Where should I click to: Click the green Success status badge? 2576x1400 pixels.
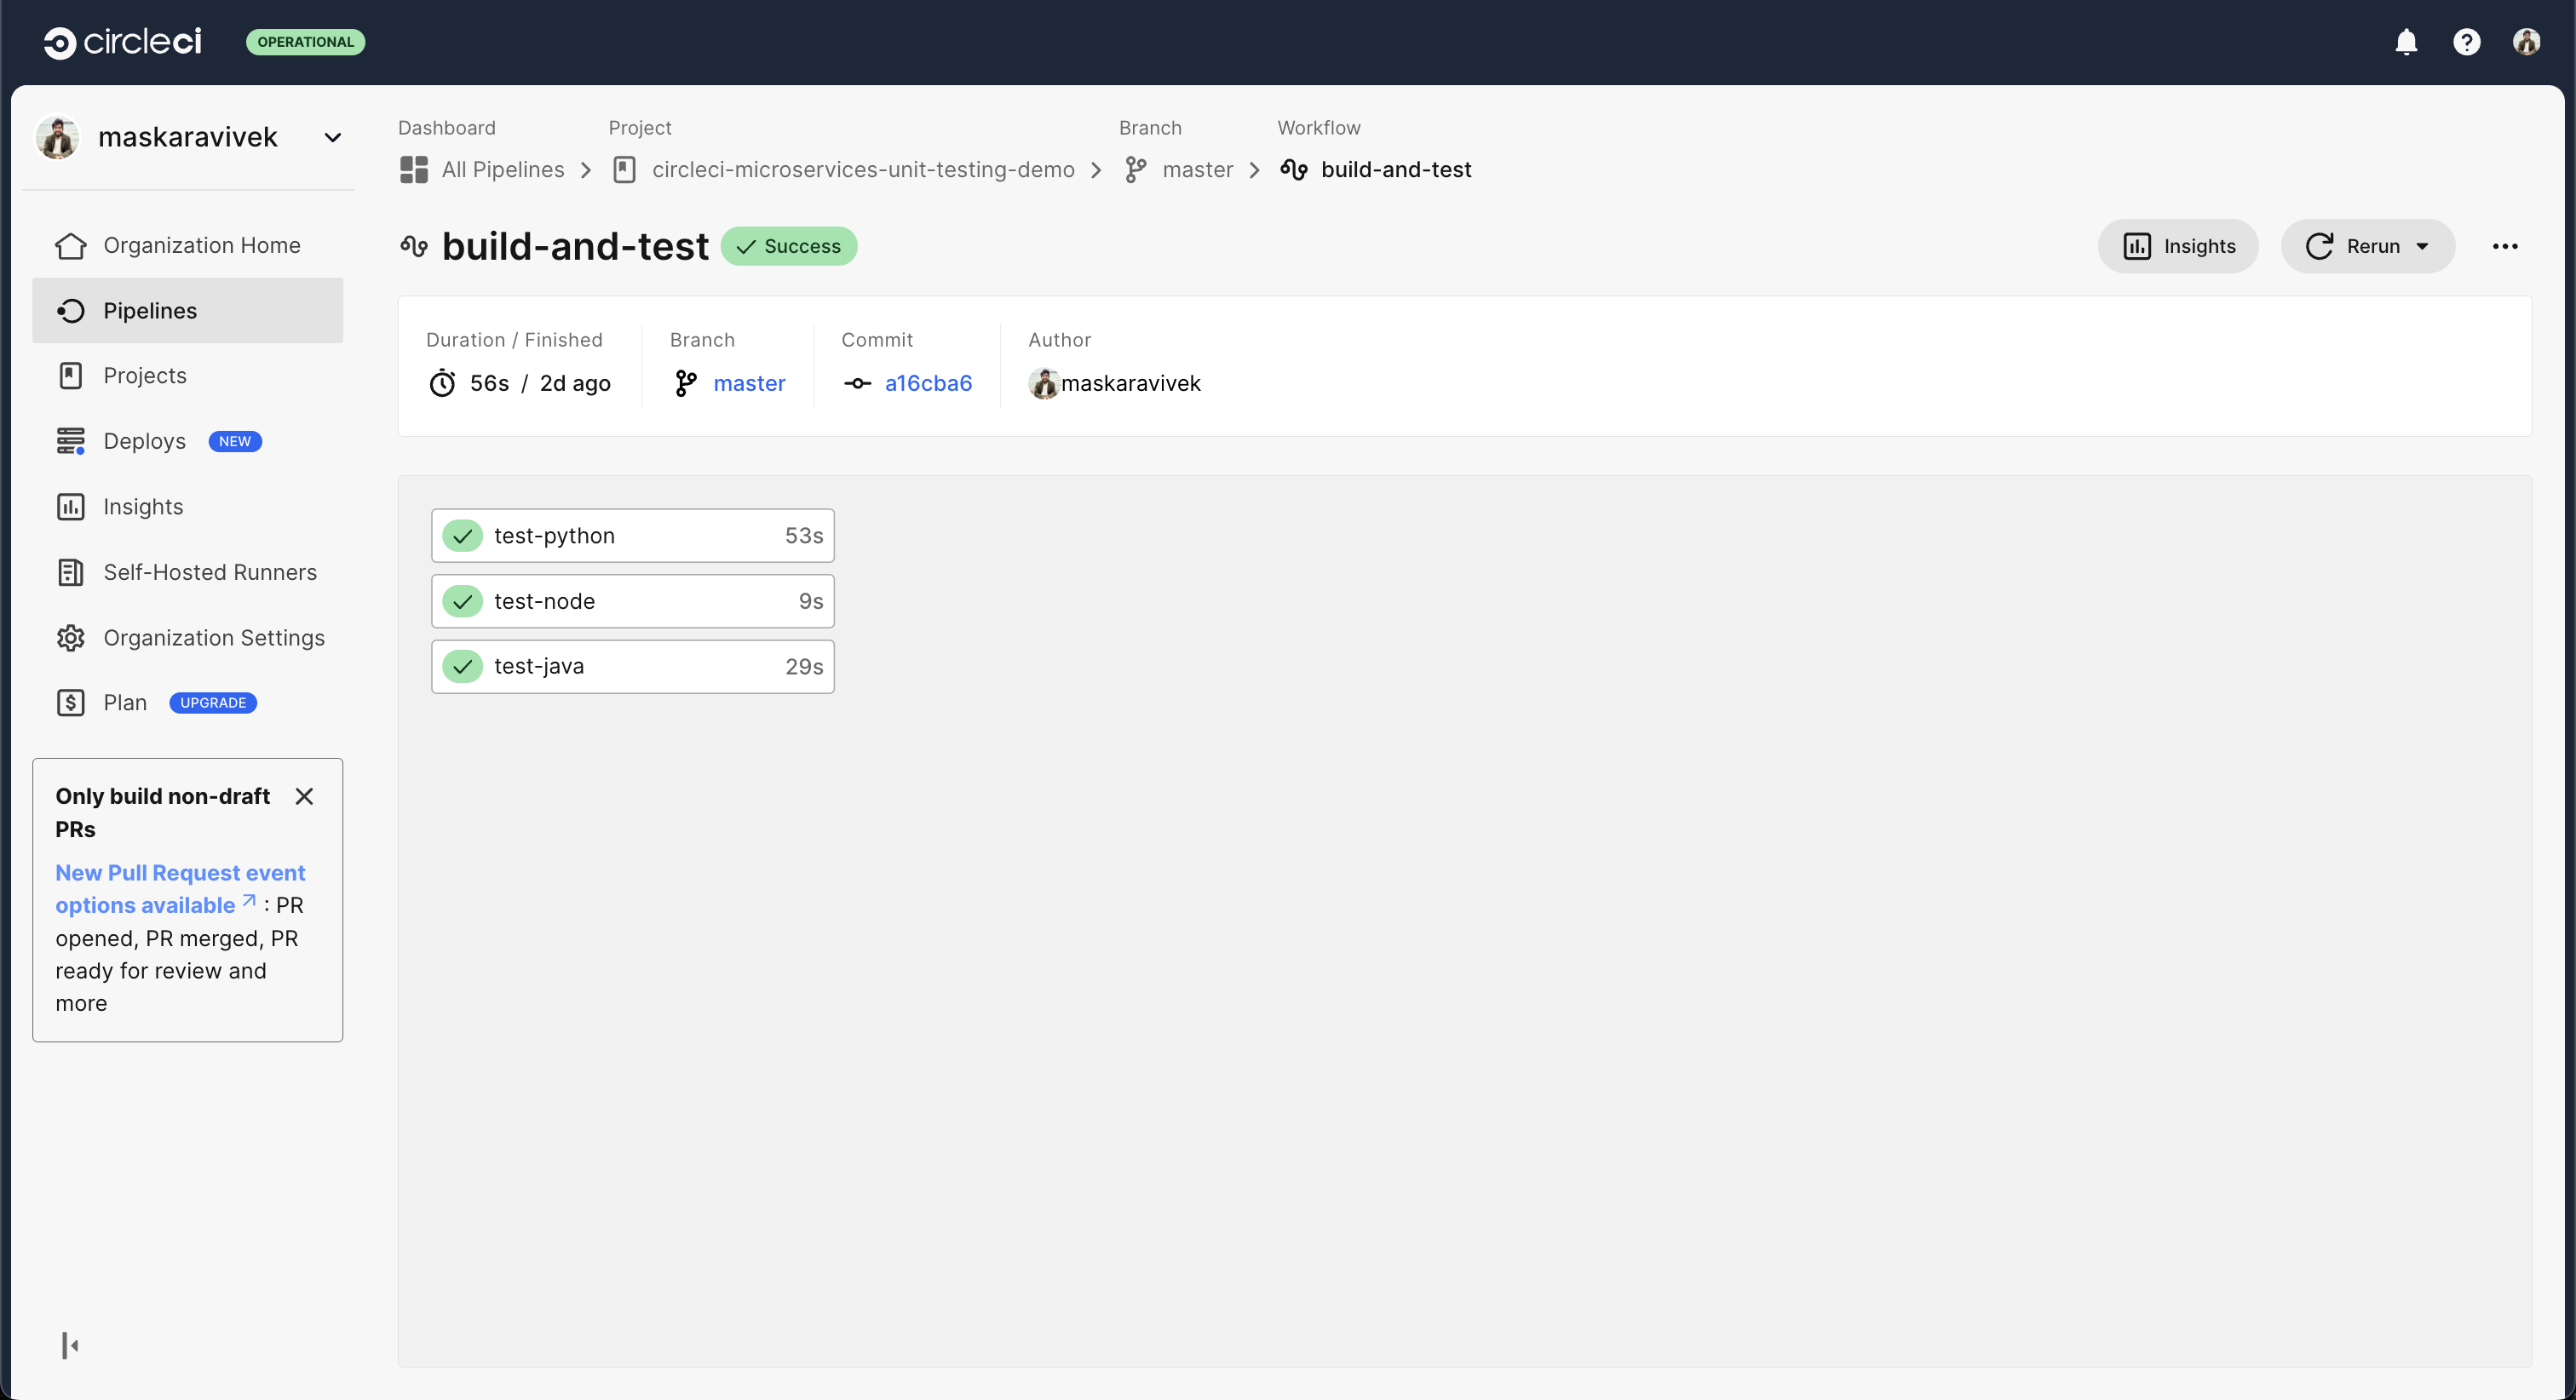click(x=789, y=246)
